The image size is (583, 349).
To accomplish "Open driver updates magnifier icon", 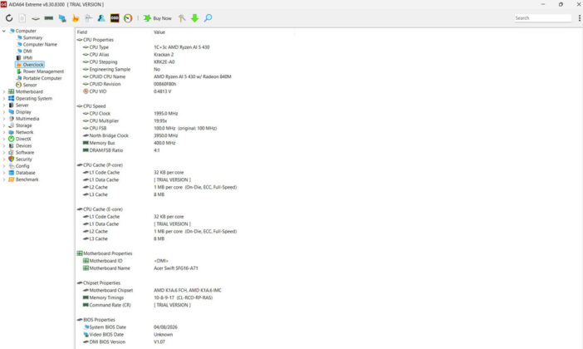I will (x=208, y=17).
